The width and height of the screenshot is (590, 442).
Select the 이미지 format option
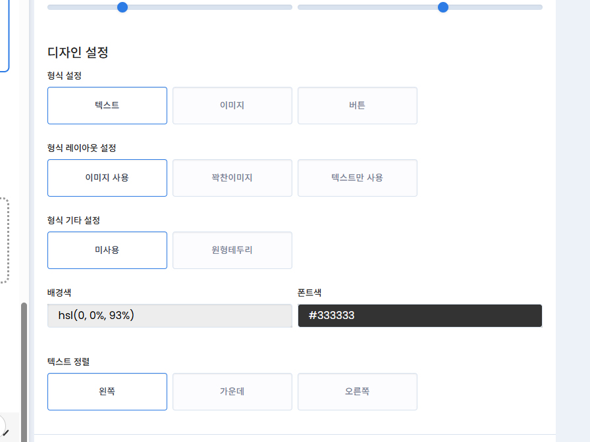point(232,105)
